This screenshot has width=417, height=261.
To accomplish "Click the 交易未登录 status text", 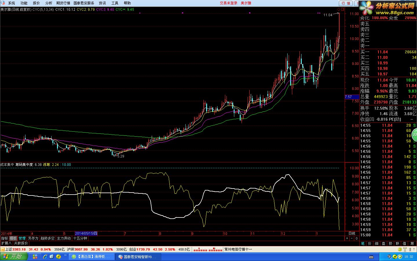I will coord(228,3).
